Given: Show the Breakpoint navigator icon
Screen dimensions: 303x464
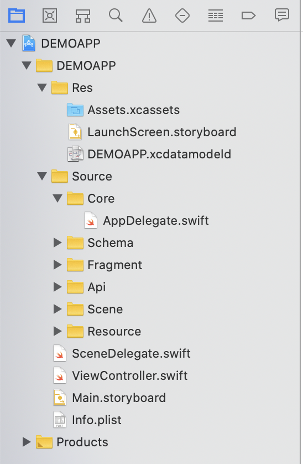Looking at the screenshot, I should pyautogui.click(x=248, y=16).
